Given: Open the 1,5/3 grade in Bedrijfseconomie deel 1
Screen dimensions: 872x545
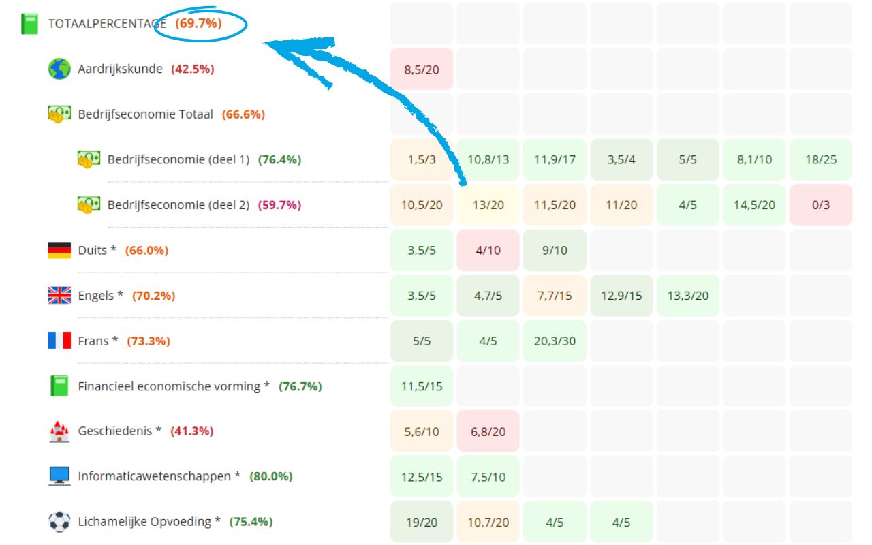Looking at the screenshot, I should (422, 159).
